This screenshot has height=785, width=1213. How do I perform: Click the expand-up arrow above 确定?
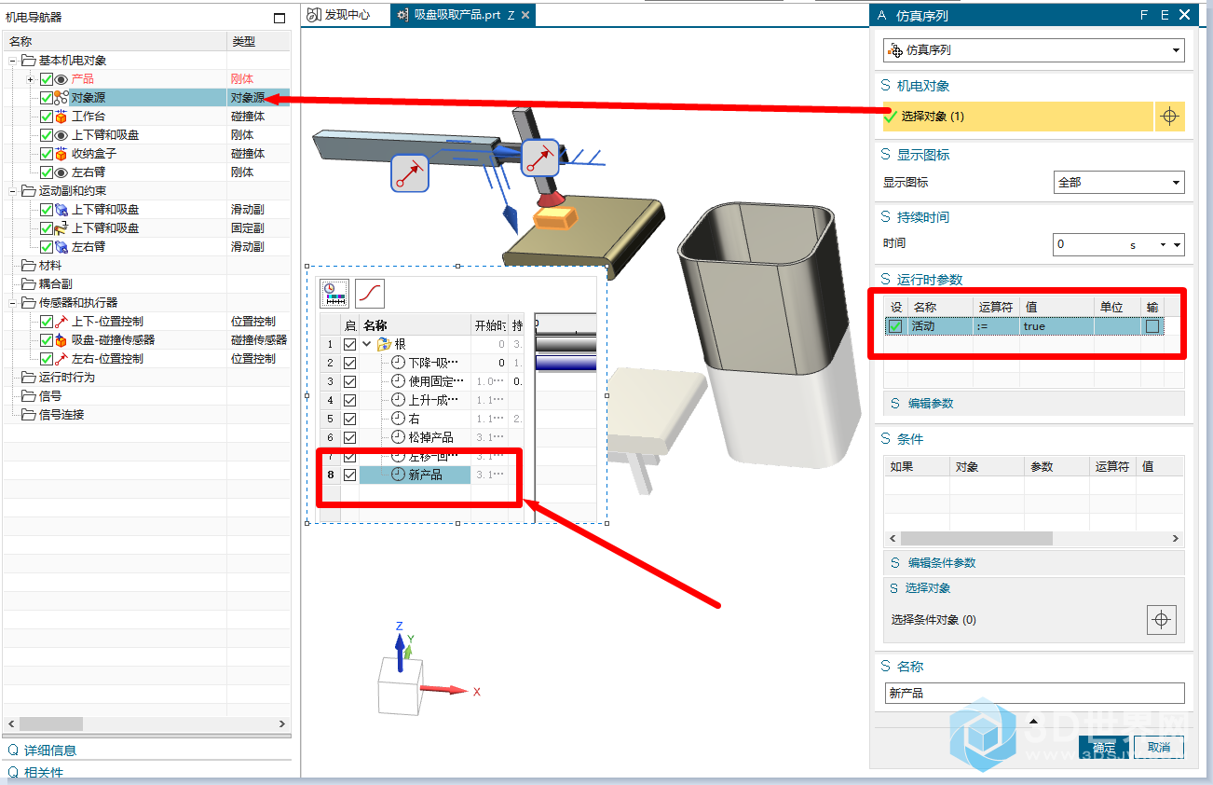tap(1033, 721)
